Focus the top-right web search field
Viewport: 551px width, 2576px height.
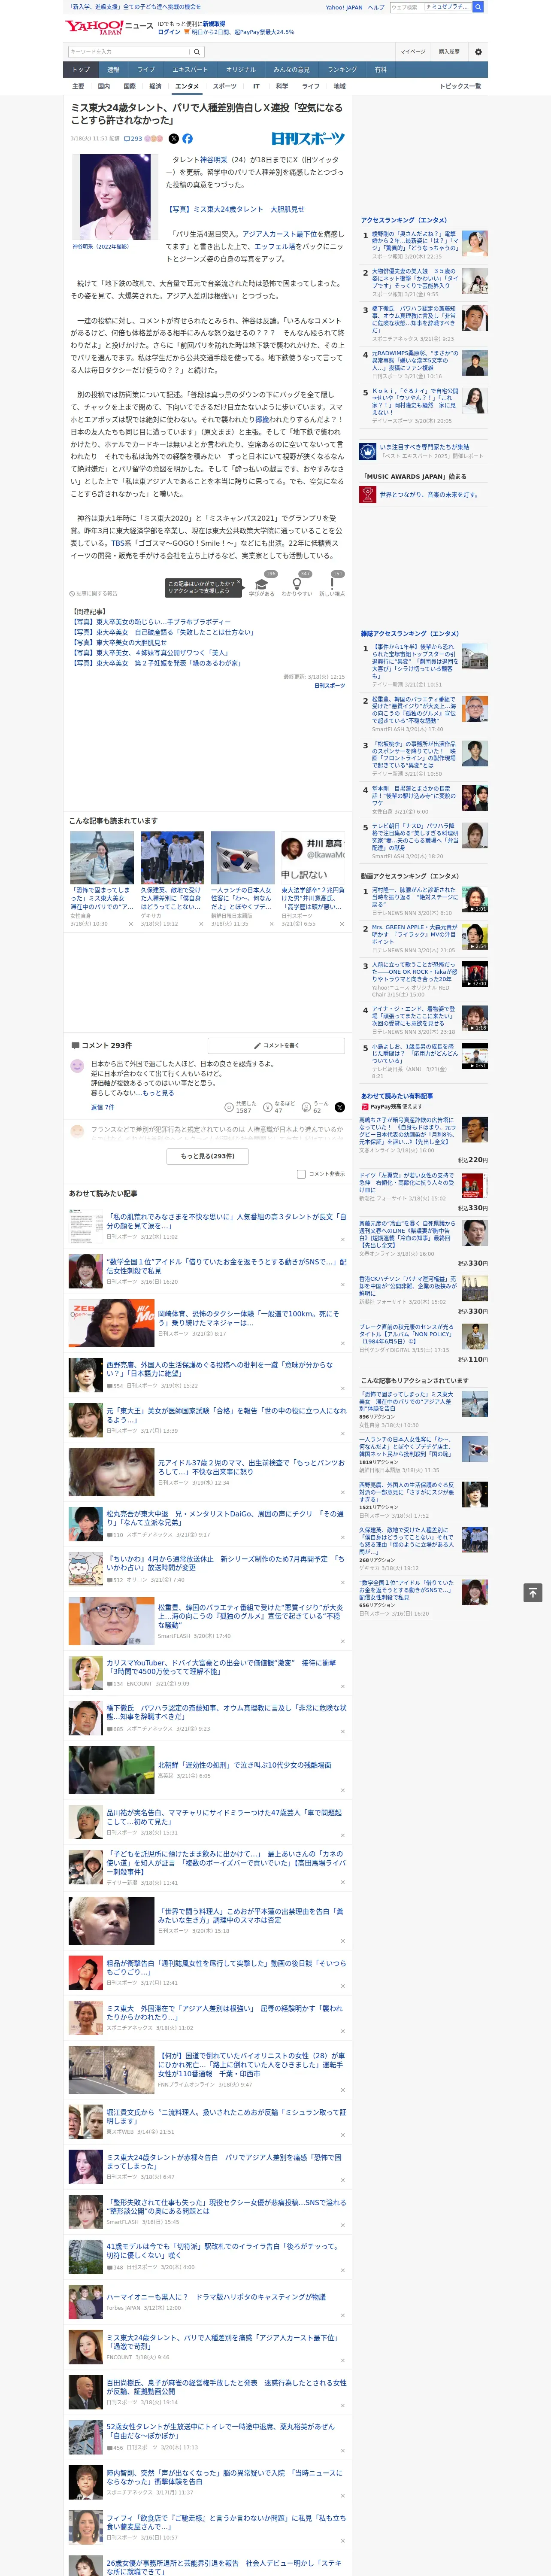pos(431,7)
